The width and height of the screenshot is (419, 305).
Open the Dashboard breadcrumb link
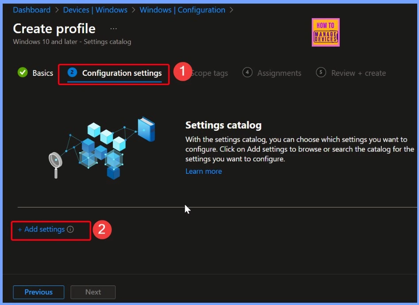click(x=31, y=10)
